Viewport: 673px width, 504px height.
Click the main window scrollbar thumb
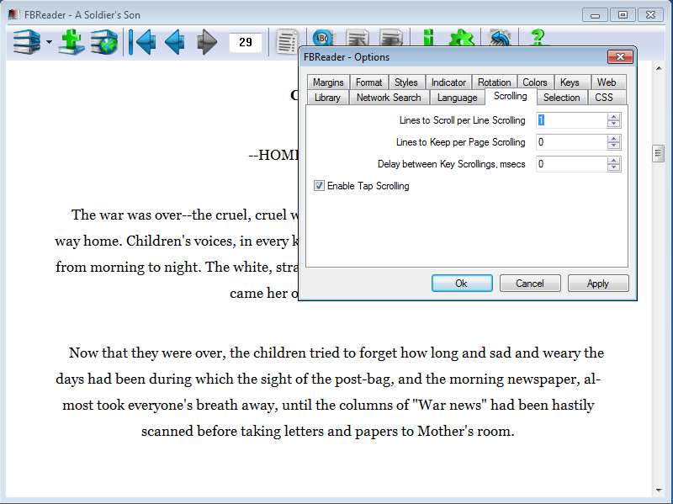658,153
